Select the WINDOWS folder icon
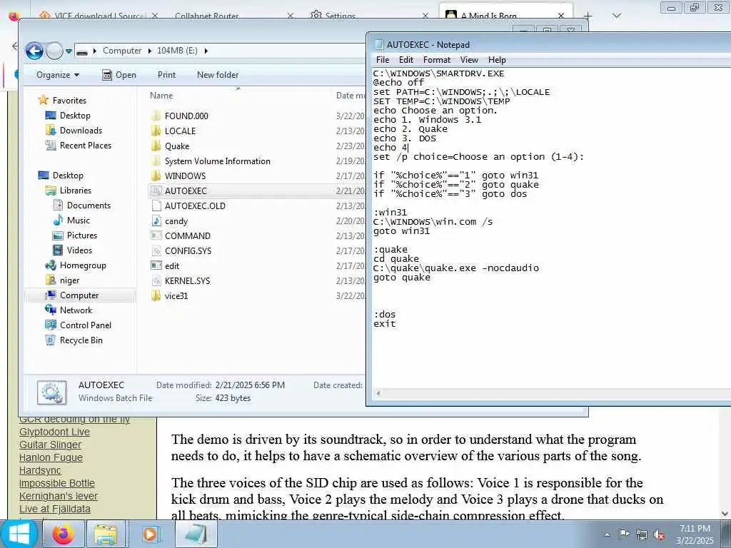This screenshot has width=731, height=548. pos(156,176)
